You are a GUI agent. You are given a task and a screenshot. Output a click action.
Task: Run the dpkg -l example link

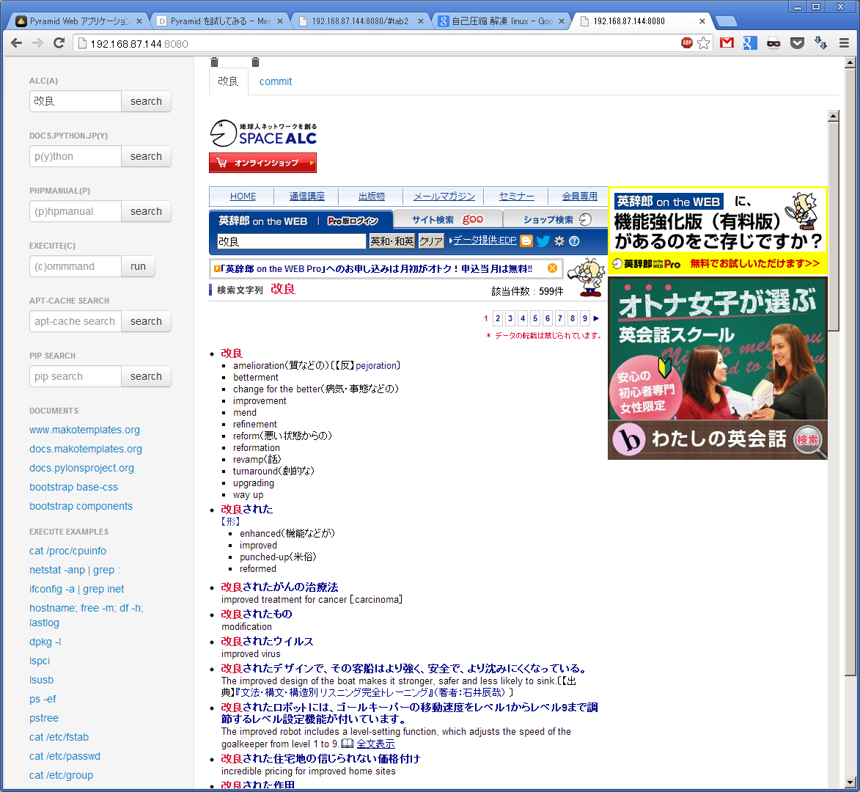coord(45,642)
